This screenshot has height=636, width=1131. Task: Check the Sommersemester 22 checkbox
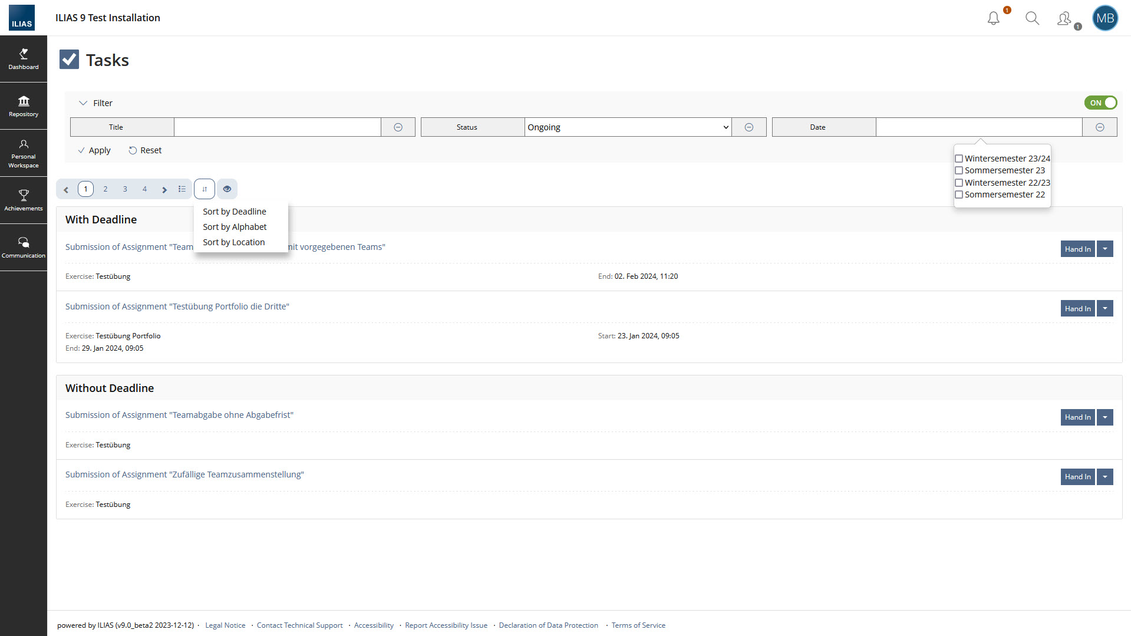(959, 195)
